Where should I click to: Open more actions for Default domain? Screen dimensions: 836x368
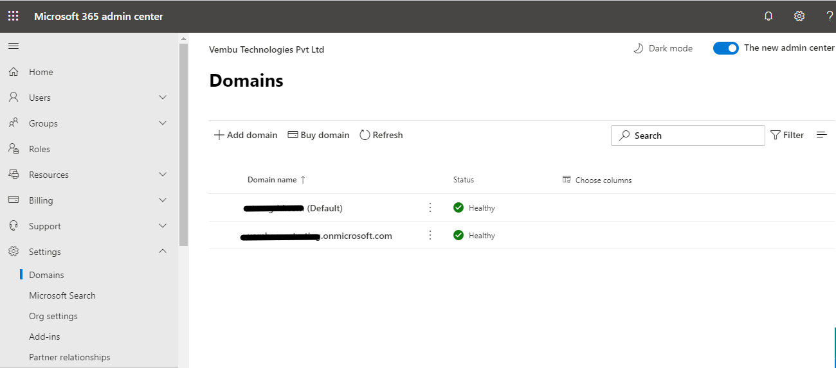click(x=430, y=207)
